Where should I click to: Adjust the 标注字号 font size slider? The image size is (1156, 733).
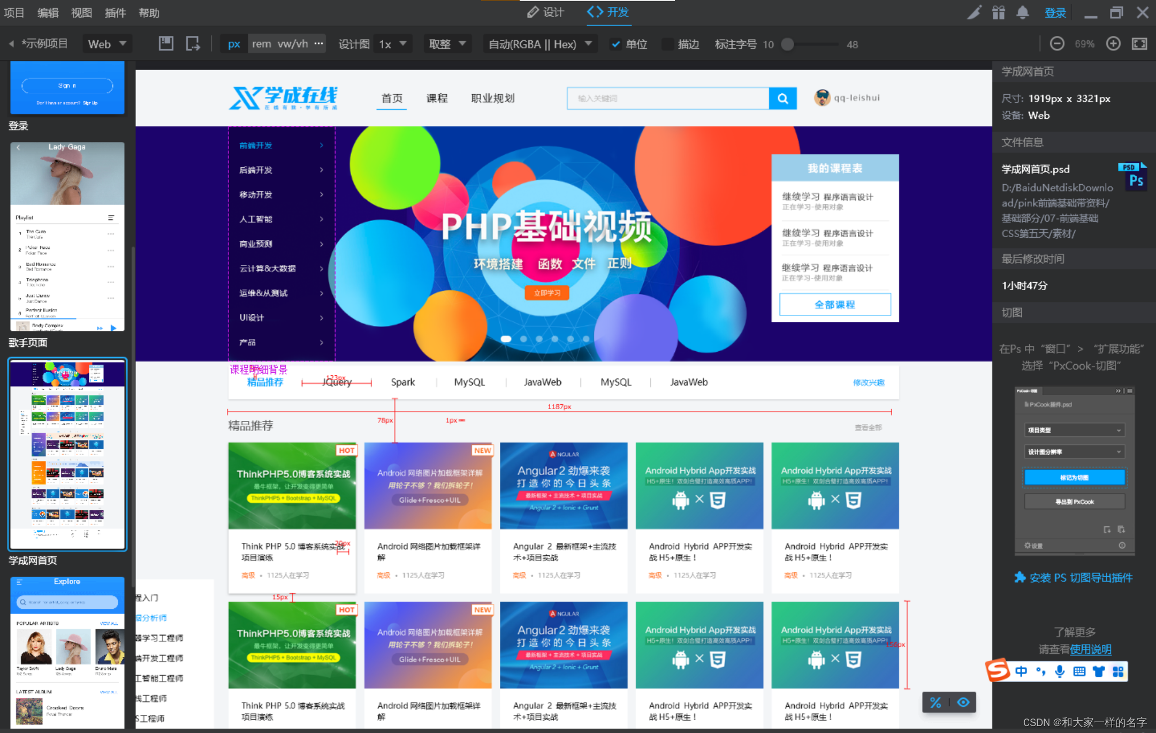tap(787, 44)
